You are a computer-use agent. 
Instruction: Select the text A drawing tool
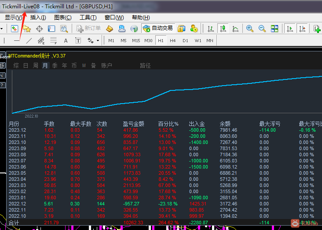tap(66, 40)
